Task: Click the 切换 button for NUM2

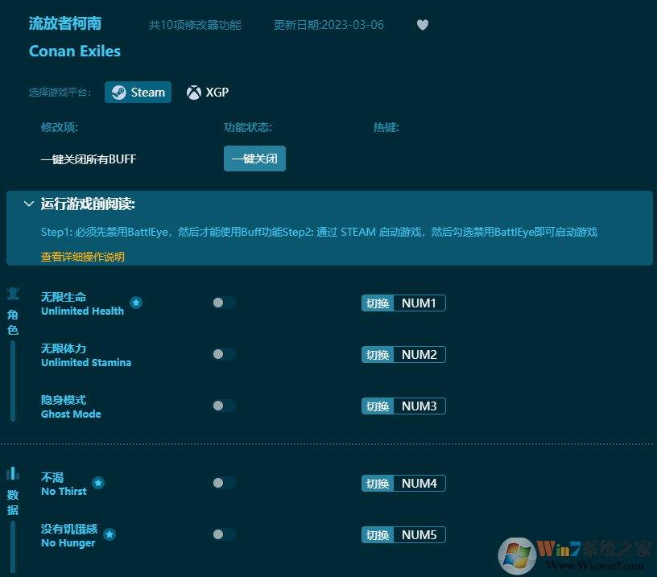Action: 378,355
